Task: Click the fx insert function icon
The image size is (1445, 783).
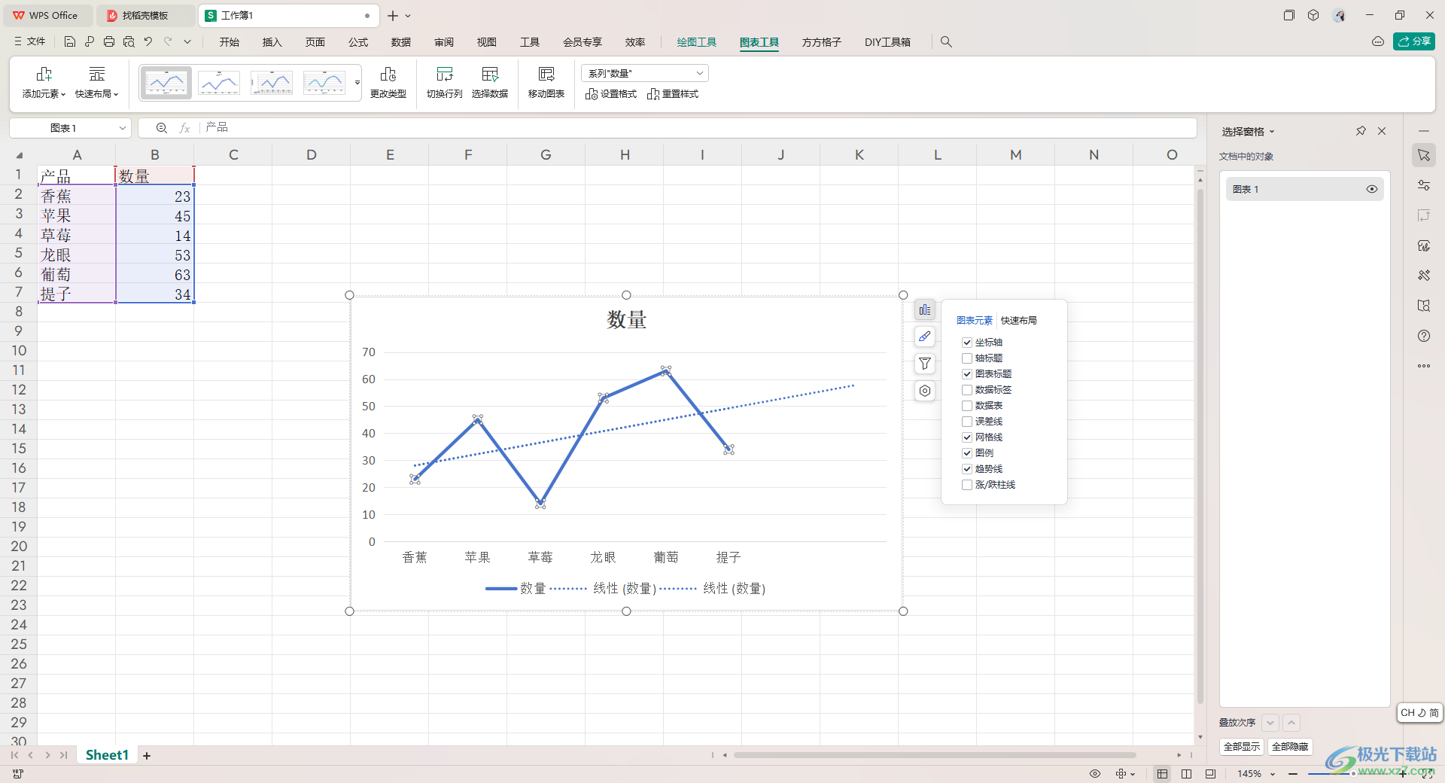Action: (184, 128)
